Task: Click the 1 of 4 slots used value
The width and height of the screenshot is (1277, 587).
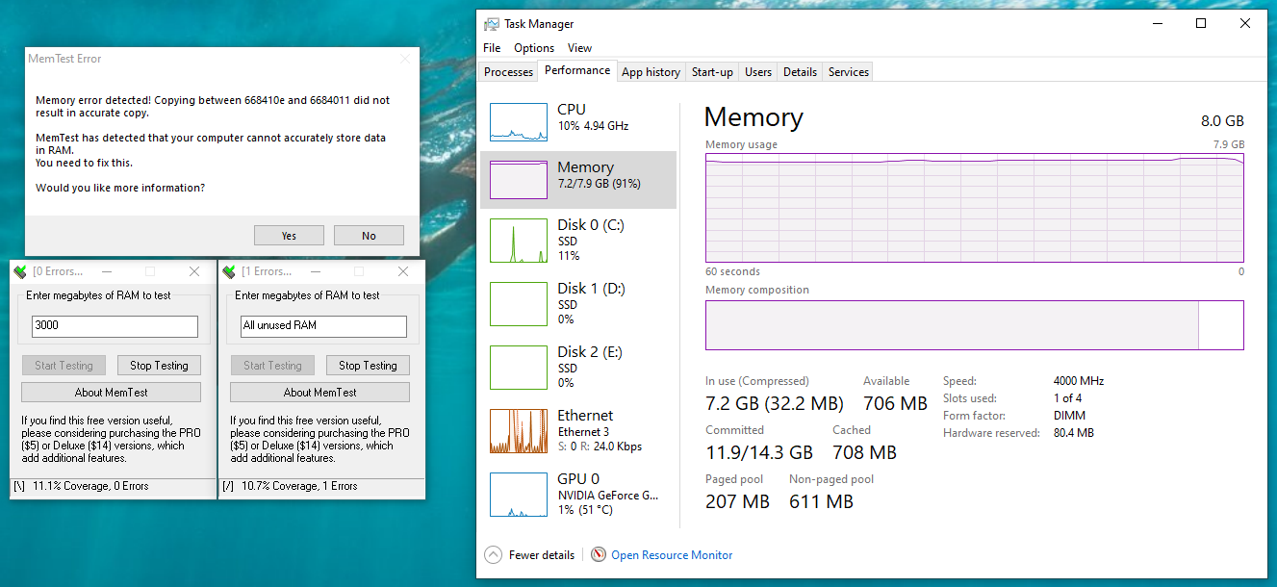Action: tap(1067, 398)
